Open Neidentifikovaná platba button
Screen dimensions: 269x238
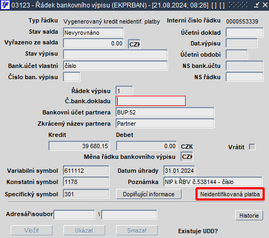point(230,194)
